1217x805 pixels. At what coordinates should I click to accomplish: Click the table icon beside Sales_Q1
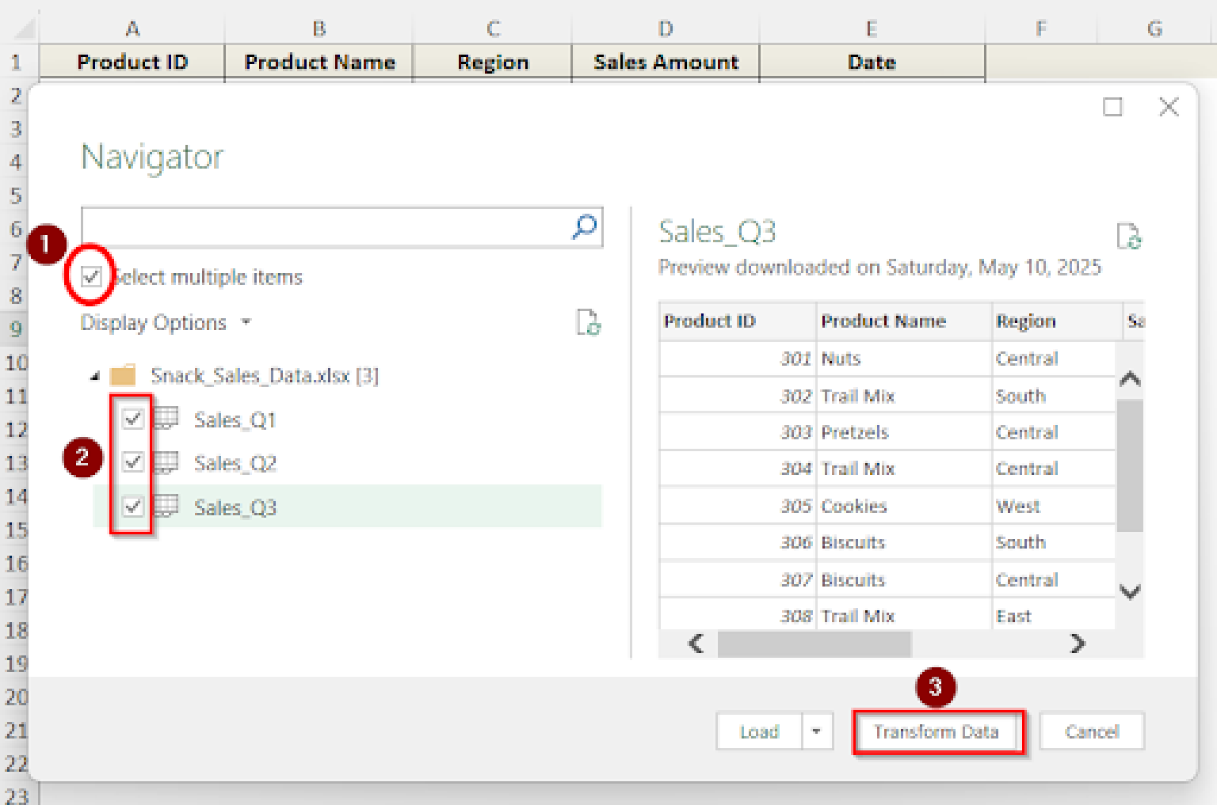(x=168, y=420)
